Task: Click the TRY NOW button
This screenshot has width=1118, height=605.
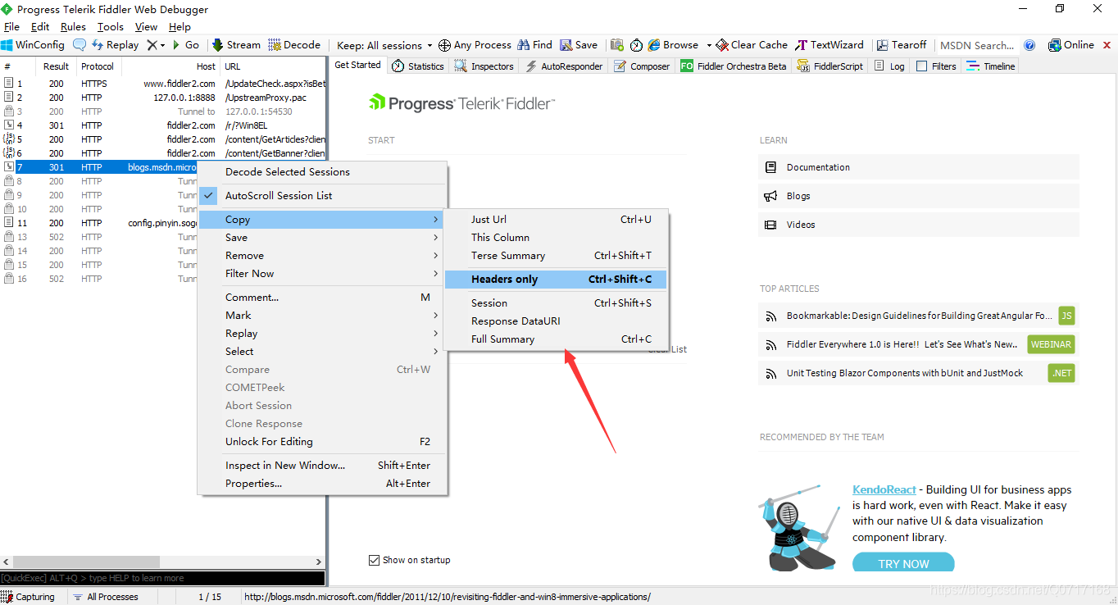Action: click(x=903, y=562)
